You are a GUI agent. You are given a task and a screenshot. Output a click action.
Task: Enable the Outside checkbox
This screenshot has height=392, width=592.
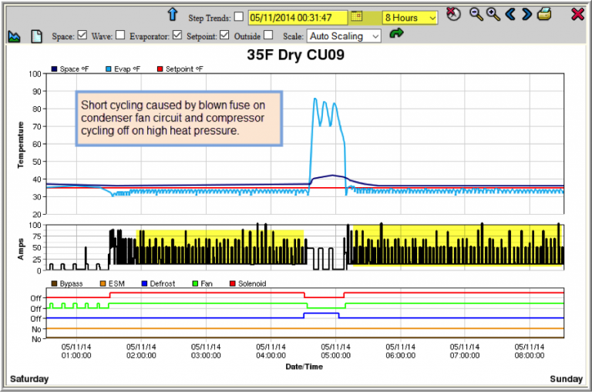268,35
